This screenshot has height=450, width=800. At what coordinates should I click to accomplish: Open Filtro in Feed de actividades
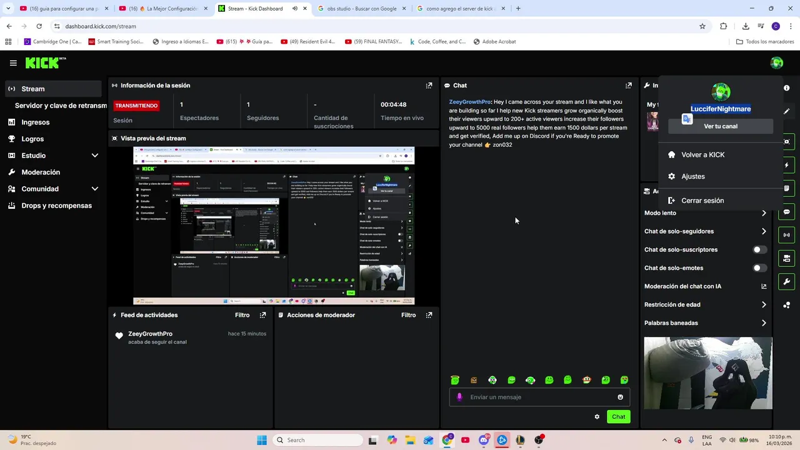(x=242, y=315)
